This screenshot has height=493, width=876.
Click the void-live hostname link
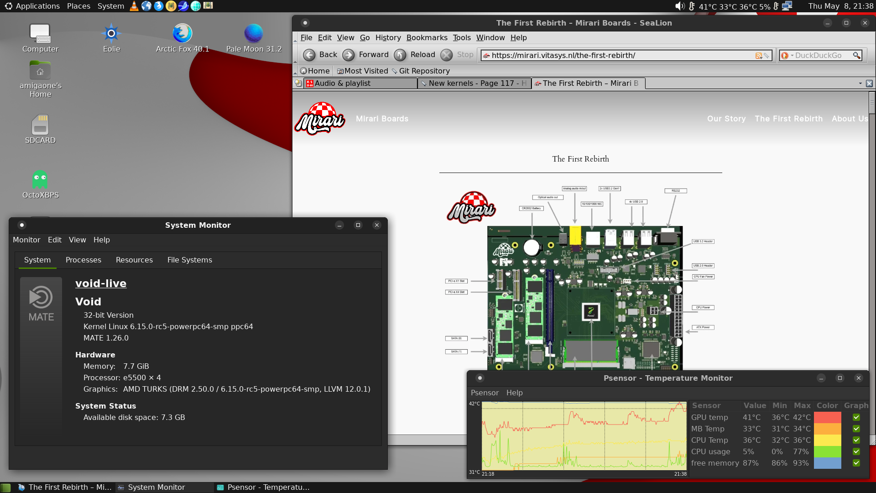[101, 283]
